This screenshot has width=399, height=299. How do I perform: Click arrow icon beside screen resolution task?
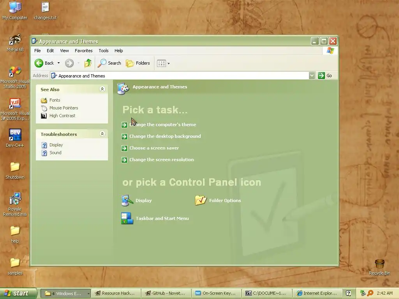124,160
